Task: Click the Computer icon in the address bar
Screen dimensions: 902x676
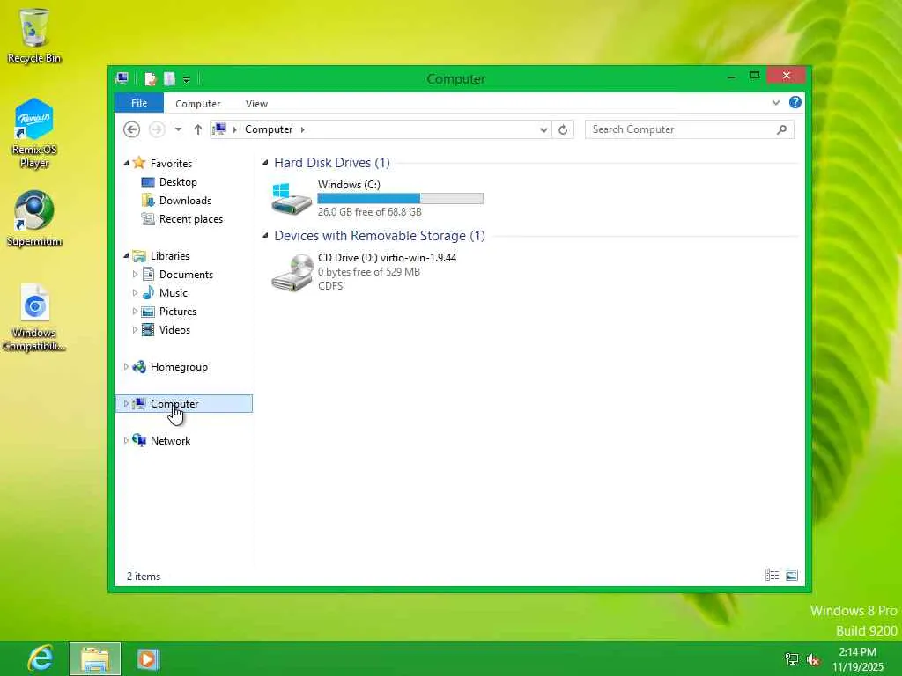Action: pyautogui.click(x=219, y=129)
